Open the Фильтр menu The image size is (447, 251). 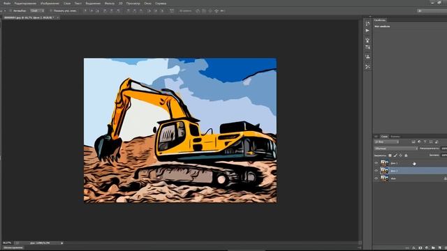pos(110,3)
